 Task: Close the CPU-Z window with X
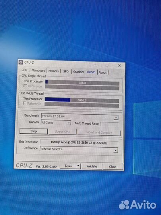coord(119,66)
